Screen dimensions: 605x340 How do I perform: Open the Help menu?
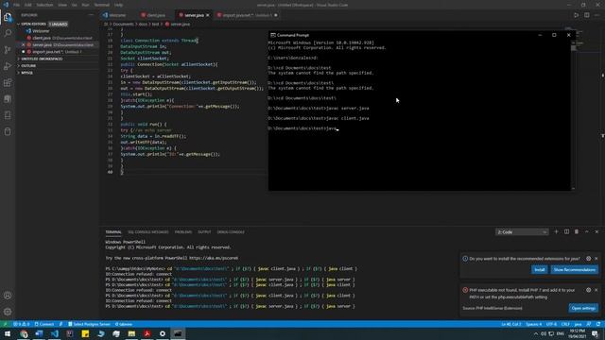[x=118, y=5]
